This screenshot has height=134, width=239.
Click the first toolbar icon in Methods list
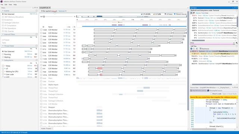point(192,13)
